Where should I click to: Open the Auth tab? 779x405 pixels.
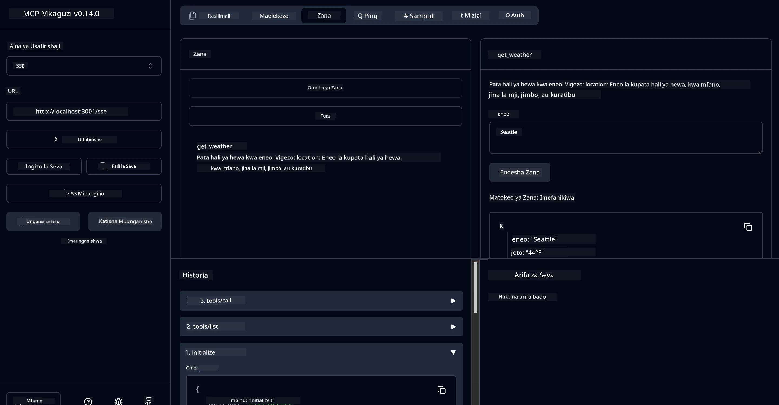click(x=515, y=15)
